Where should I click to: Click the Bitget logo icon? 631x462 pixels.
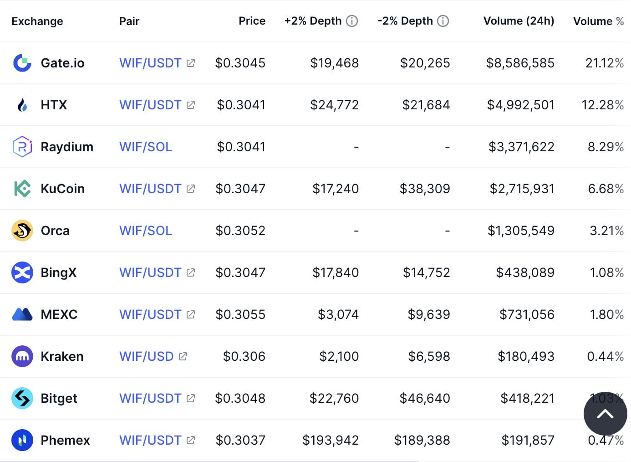22,398
